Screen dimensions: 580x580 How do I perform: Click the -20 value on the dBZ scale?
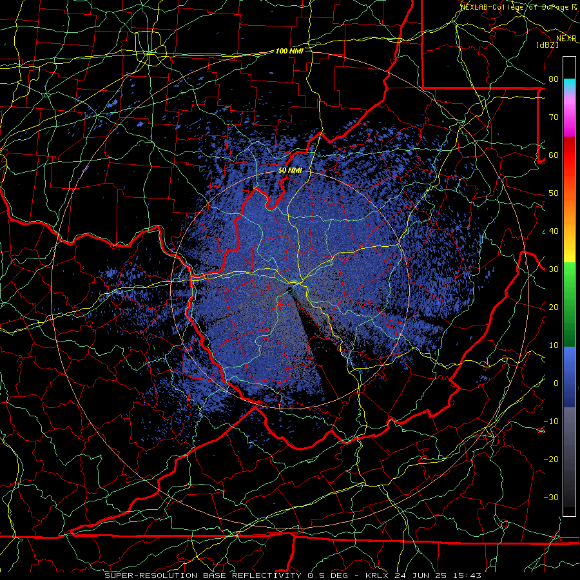coord(551,459)
